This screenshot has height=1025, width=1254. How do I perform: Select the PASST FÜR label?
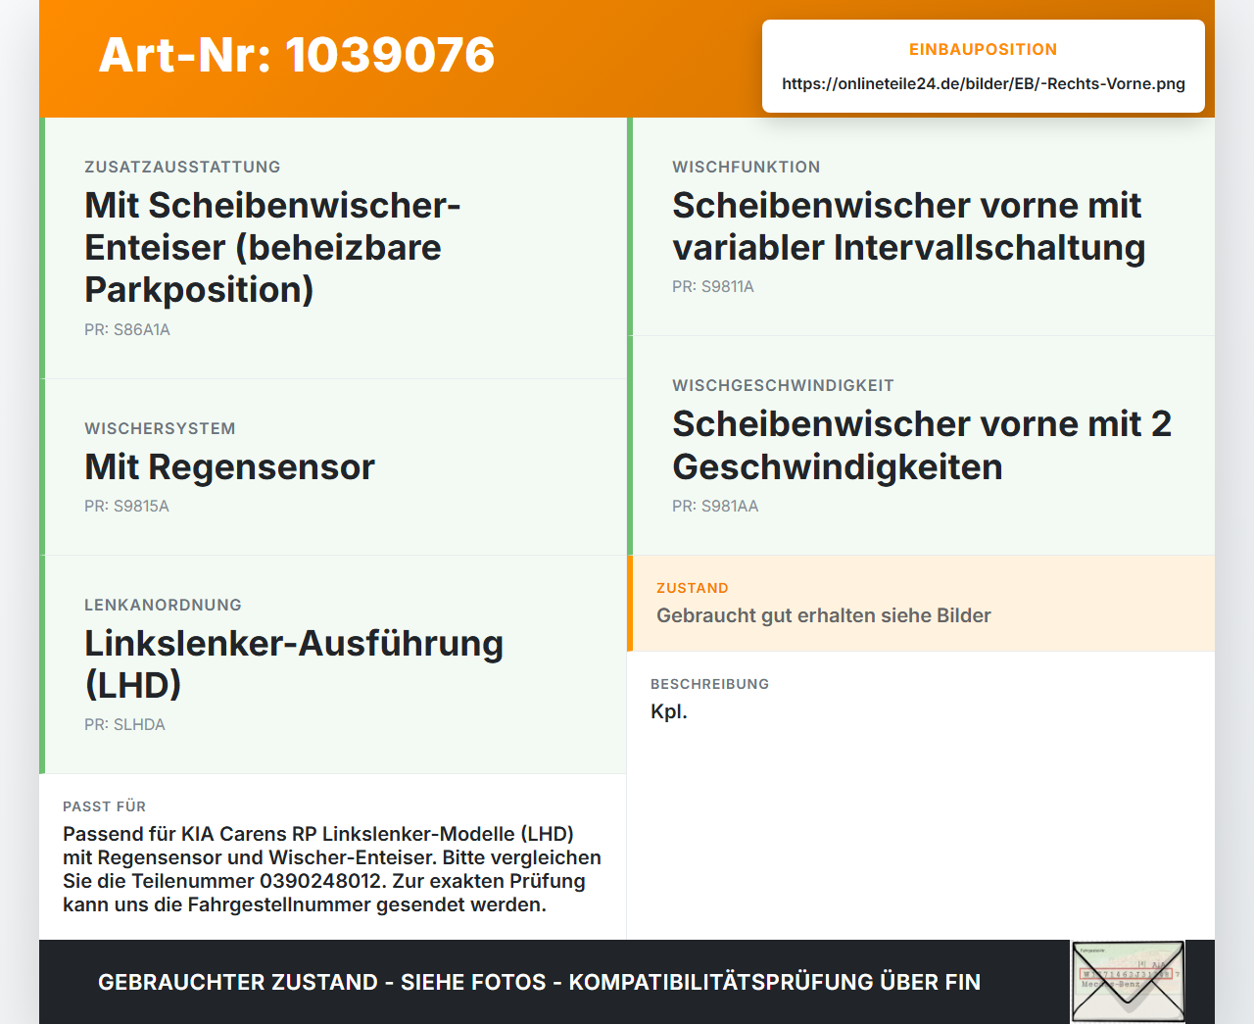coord(105,806)
